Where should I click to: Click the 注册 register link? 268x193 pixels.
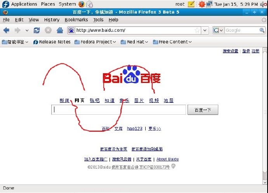pyautogui.click(x=255, y=51)
